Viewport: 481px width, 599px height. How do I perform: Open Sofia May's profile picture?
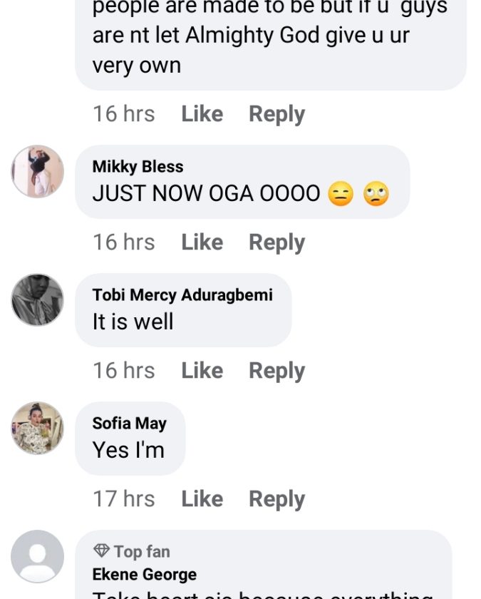click(x=38, y=428)
